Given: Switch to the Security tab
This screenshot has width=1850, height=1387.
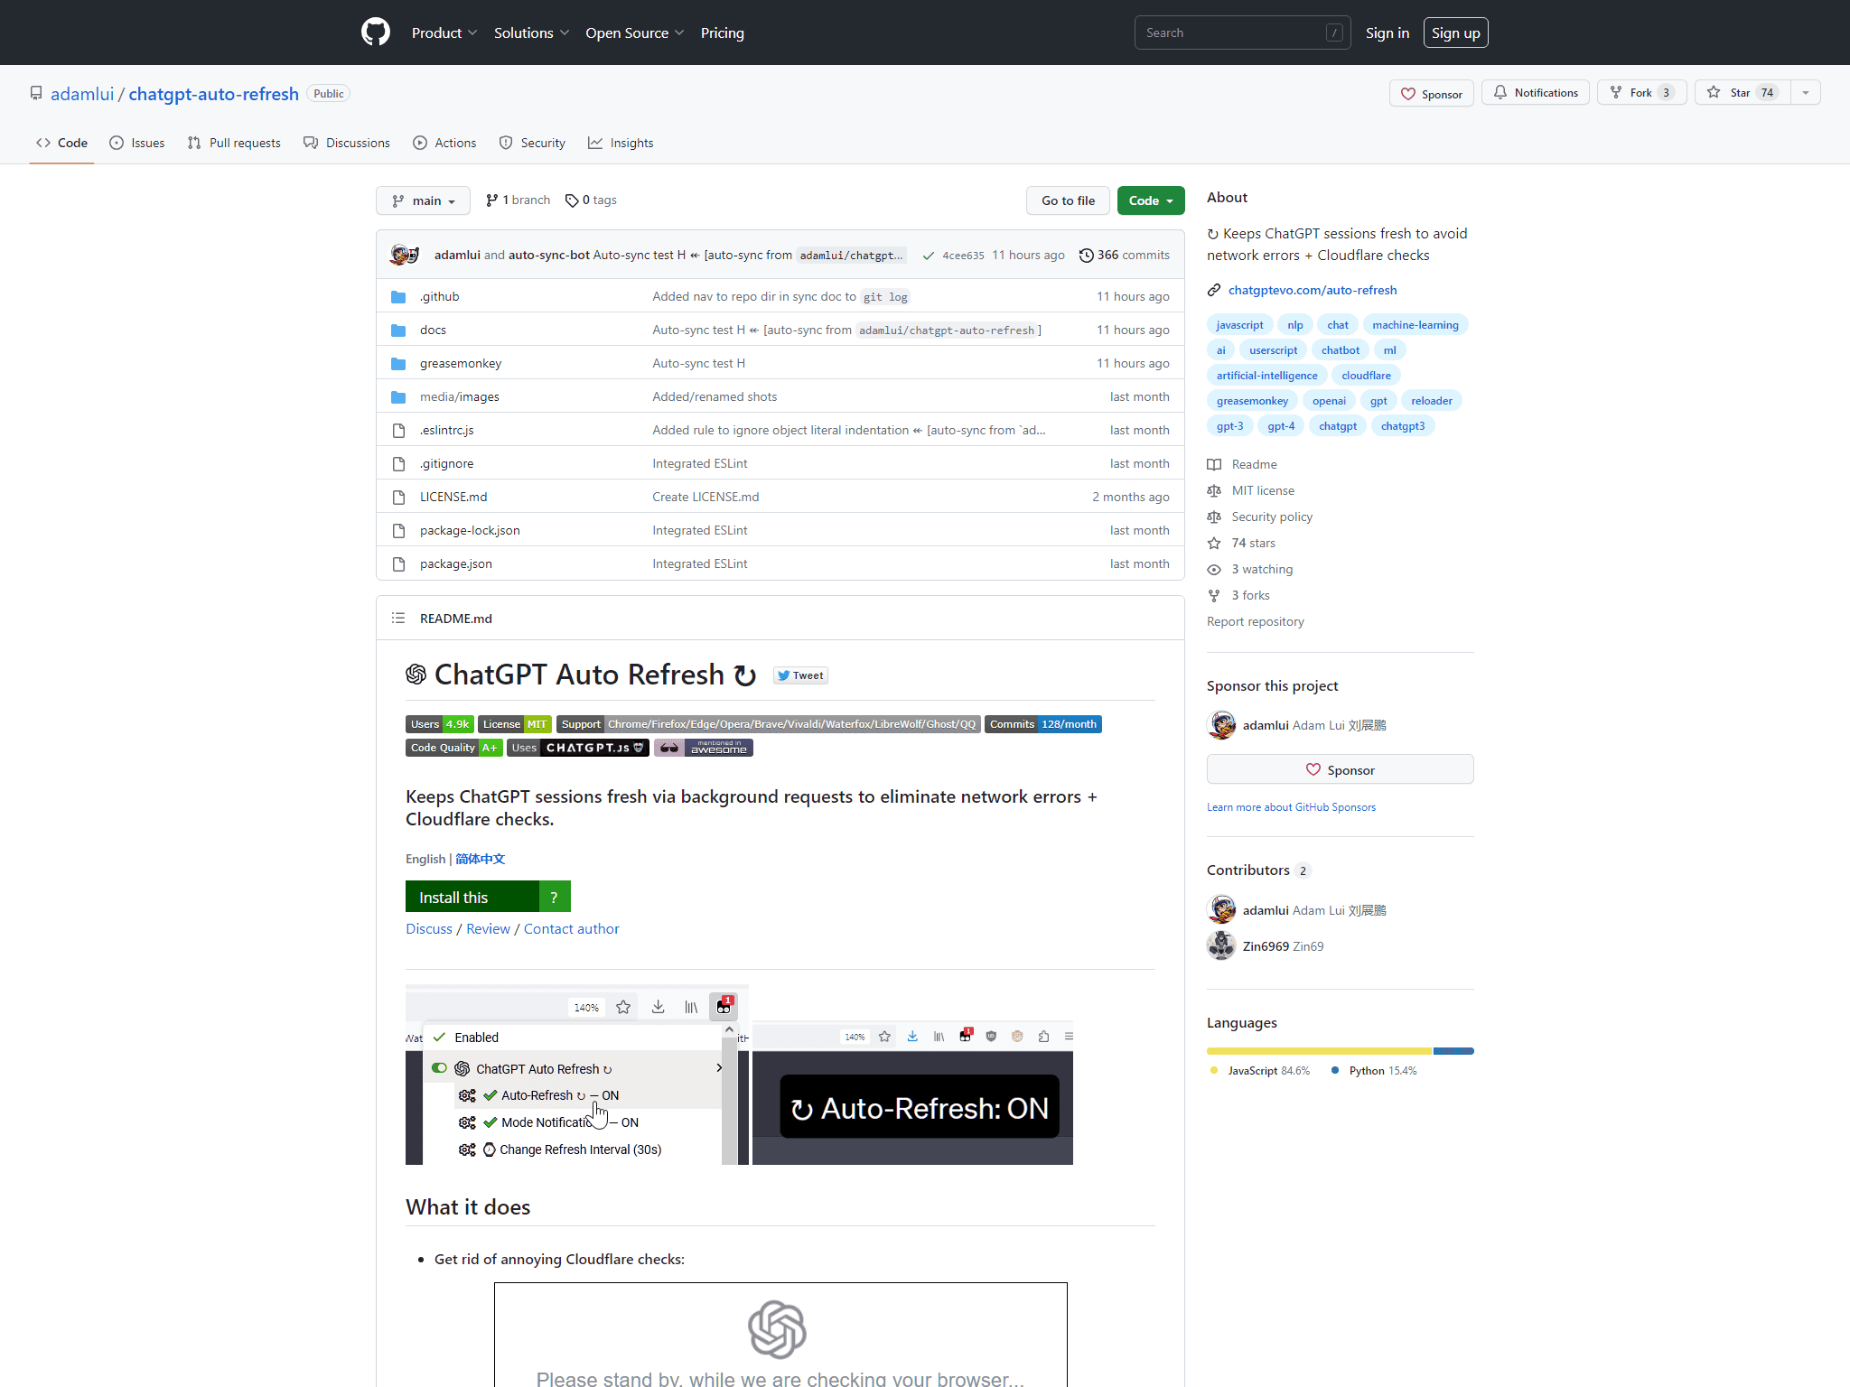Looking at the screenshot, I should point(532,143).
